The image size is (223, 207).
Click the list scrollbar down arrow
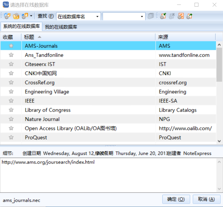(219, 141)
